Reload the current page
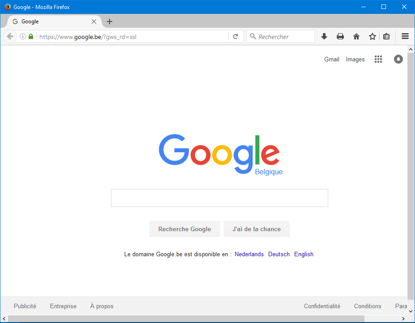This screenshot has height=323, width=415. pos(235,36)
